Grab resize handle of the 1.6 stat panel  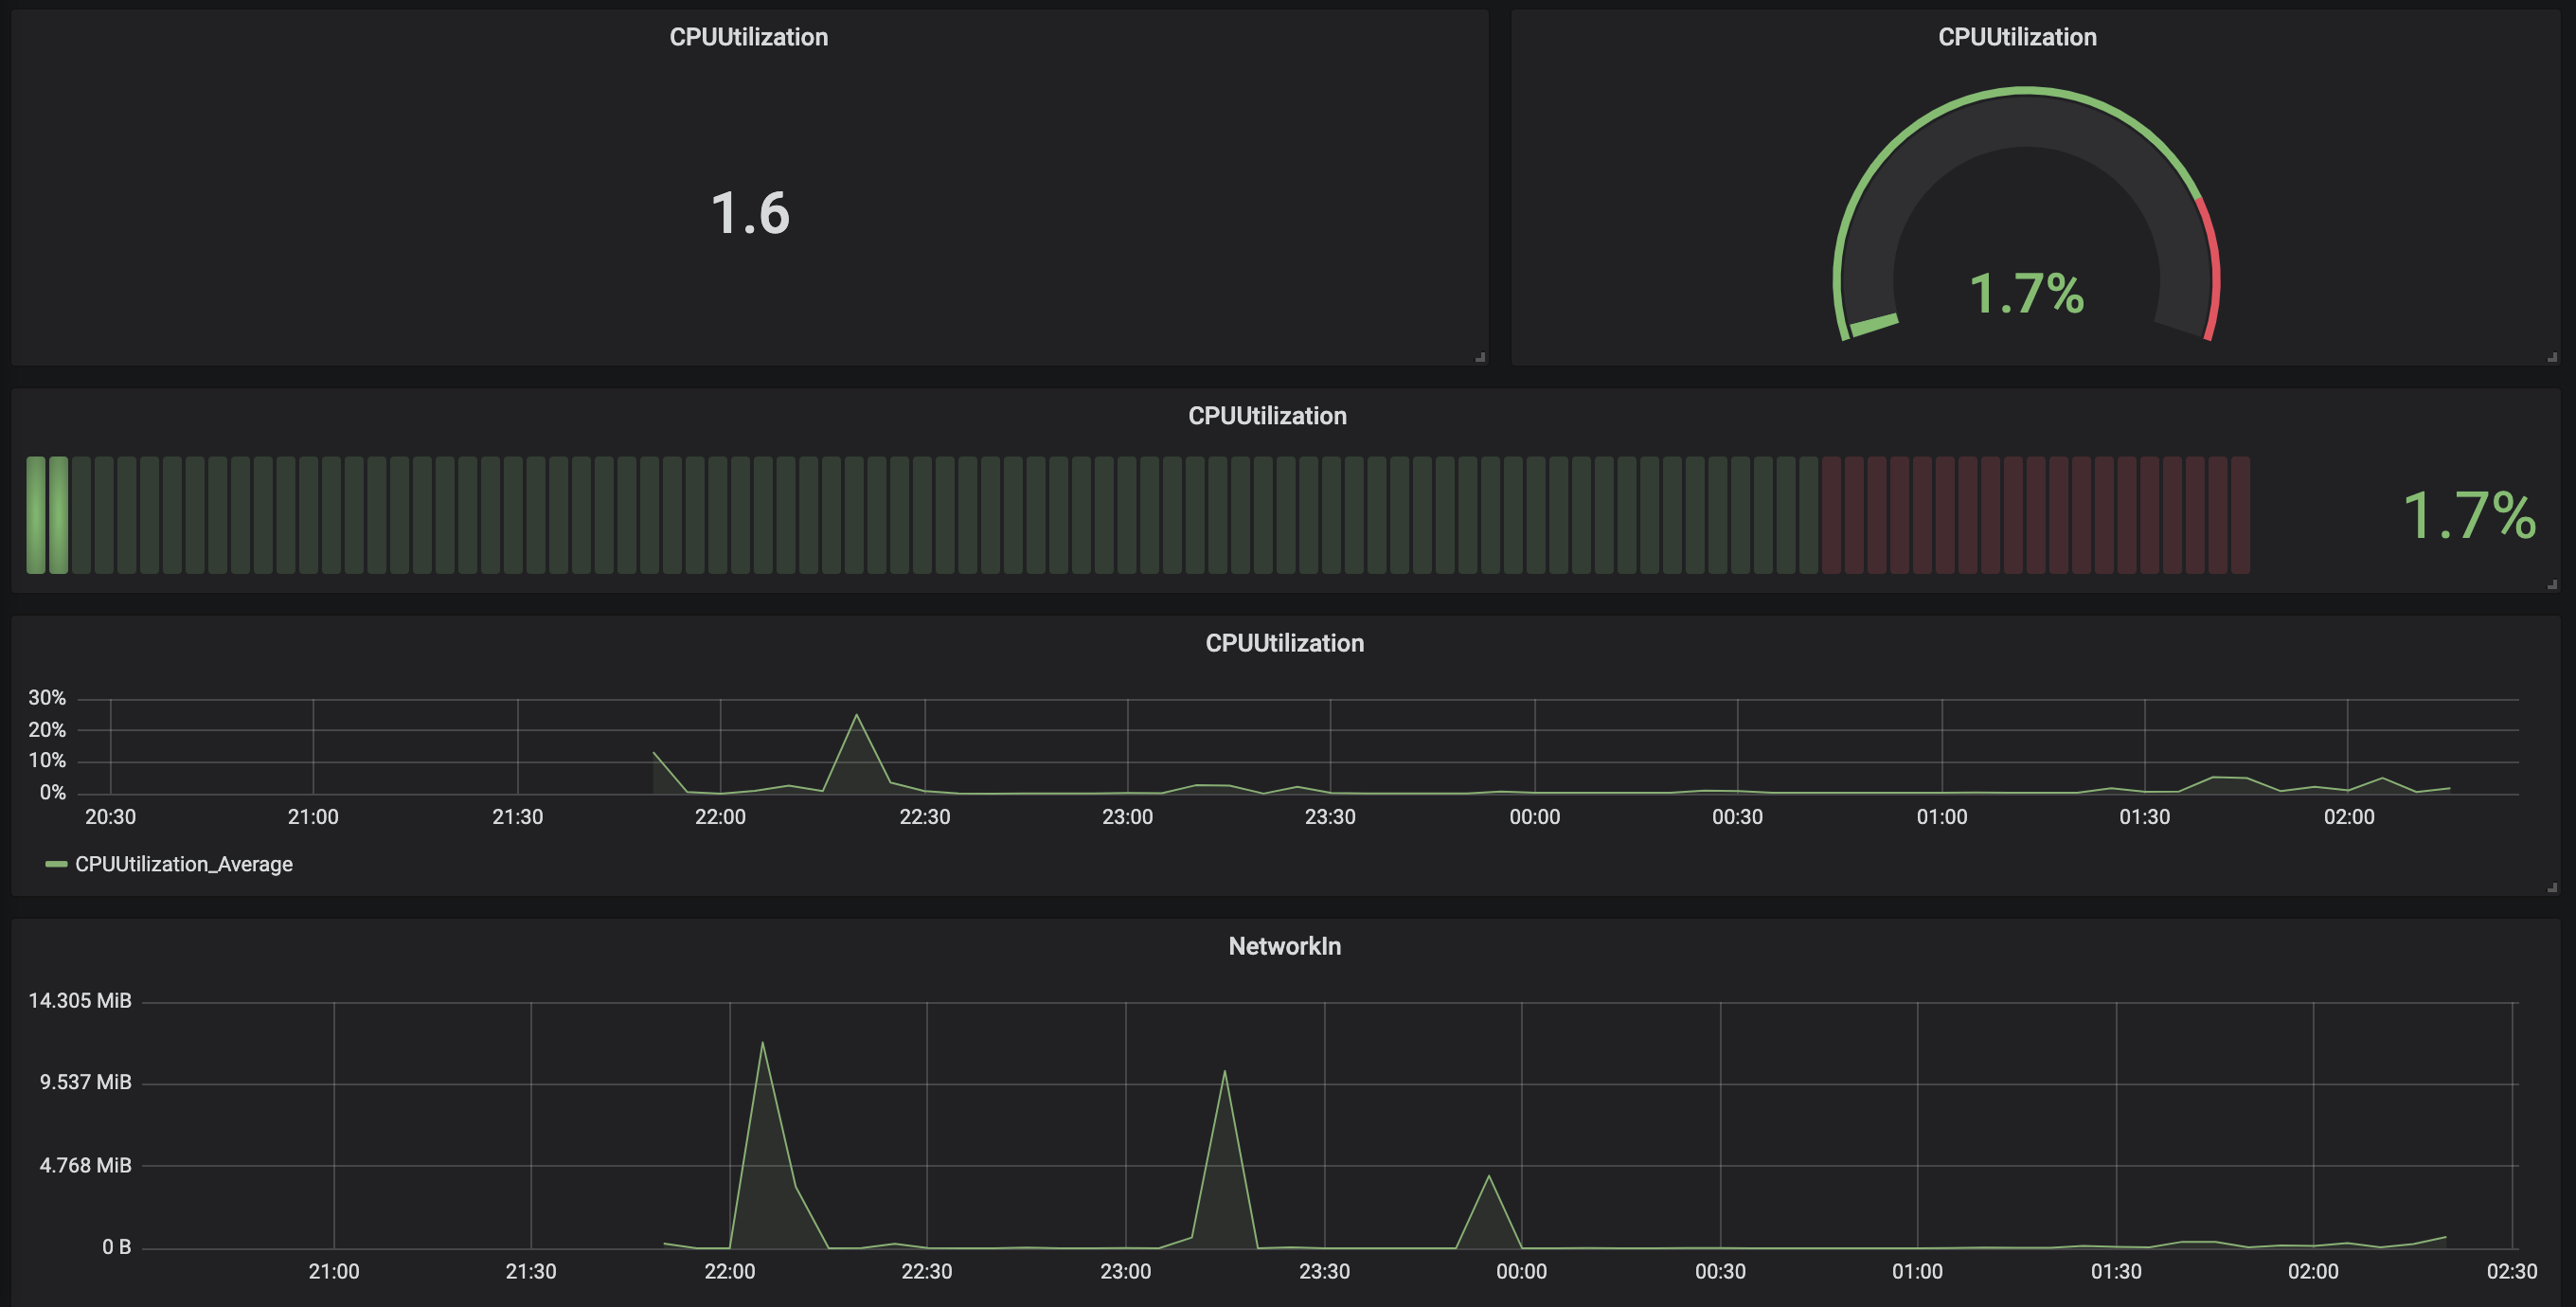pyautogui.click(x=1480, y=357)
